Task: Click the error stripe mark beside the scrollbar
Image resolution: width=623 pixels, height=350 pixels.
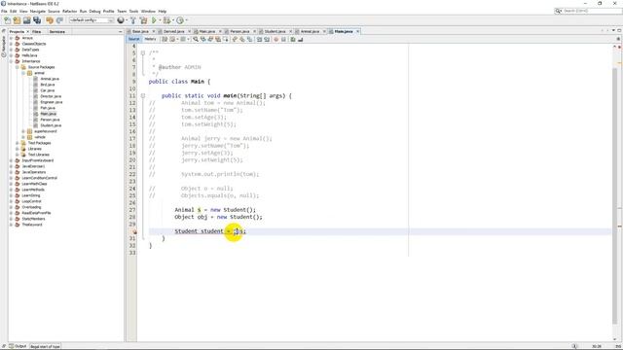Action: tap(619, 227)
